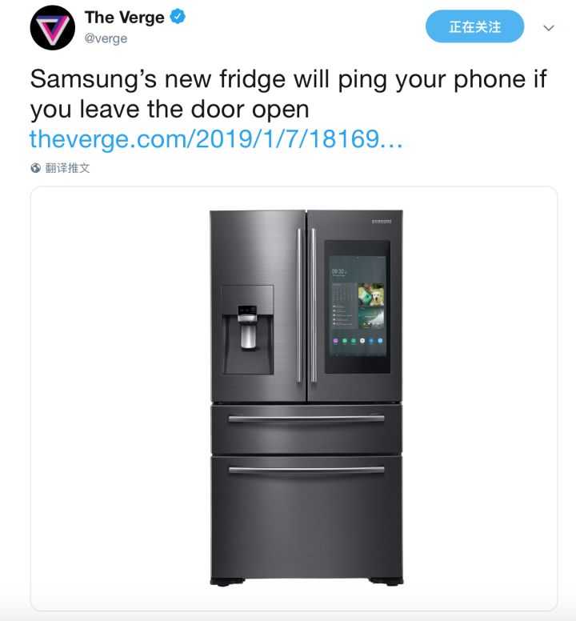The height and width of the screenshot is (621, 576).
Task: Click the globe translate icon
Action: pos(36,168)
